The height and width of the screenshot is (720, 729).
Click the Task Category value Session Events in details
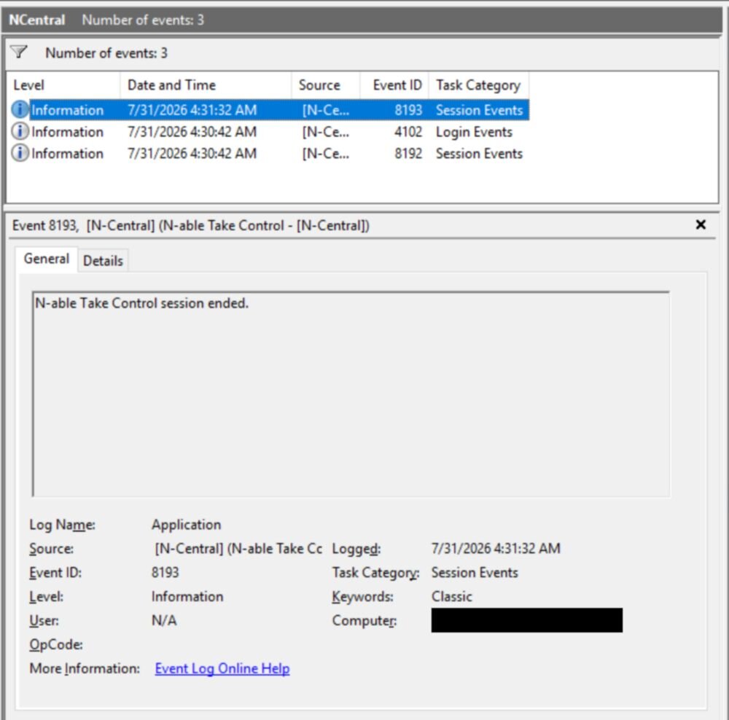(475, 573)
